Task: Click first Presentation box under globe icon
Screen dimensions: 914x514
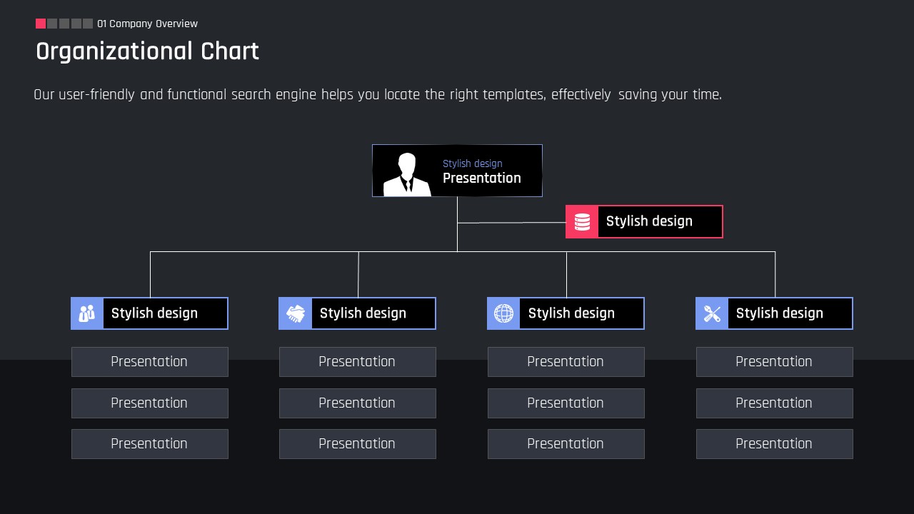Action: [566, 362]
